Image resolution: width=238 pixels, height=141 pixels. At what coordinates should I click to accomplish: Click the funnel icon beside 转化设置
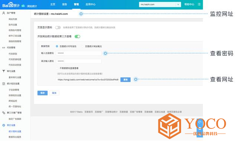[x=4, y=71]
